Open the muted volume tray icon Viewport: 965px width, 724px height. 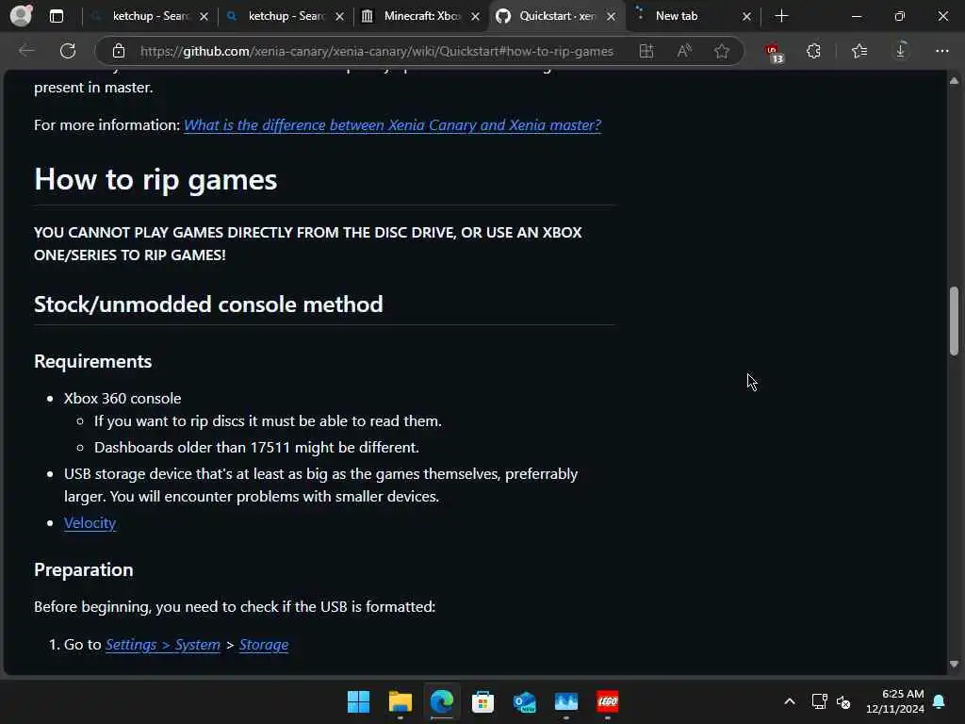(x=843, y=701)
